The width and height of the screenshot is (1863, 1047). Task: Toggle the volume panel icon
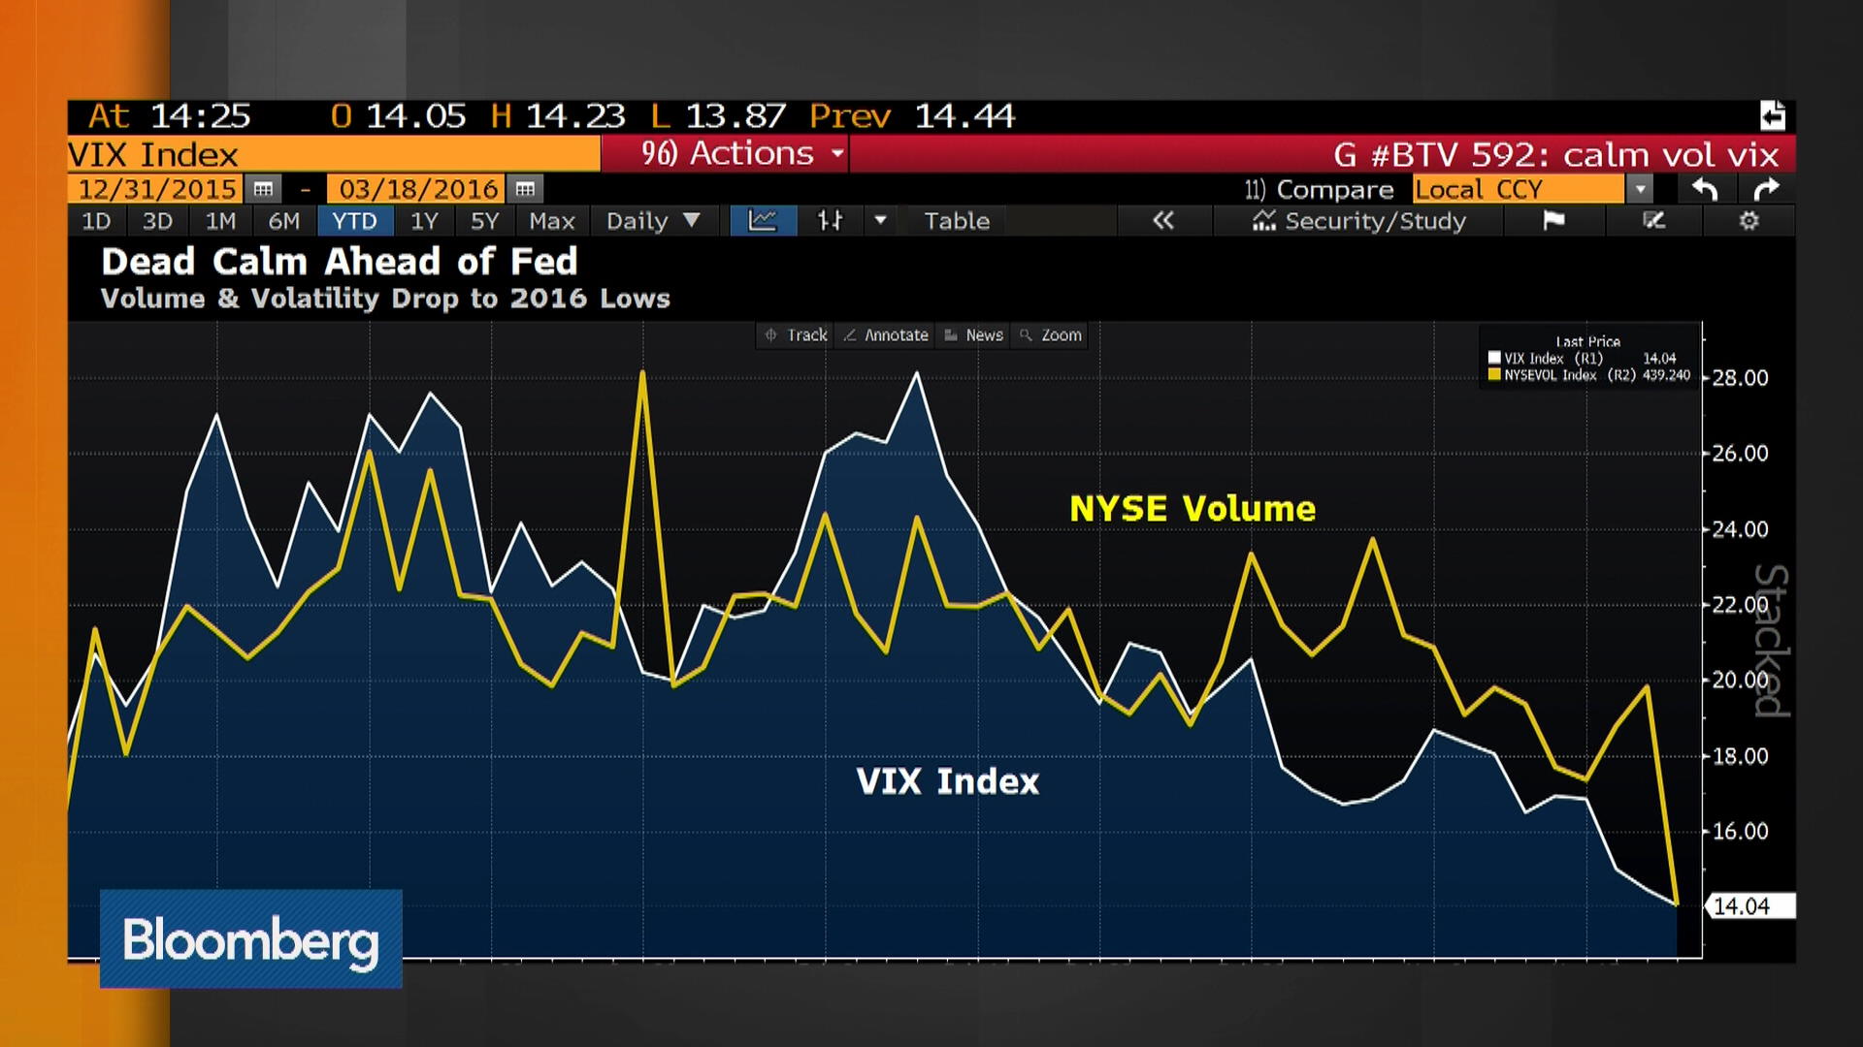[x=830, y=221]
